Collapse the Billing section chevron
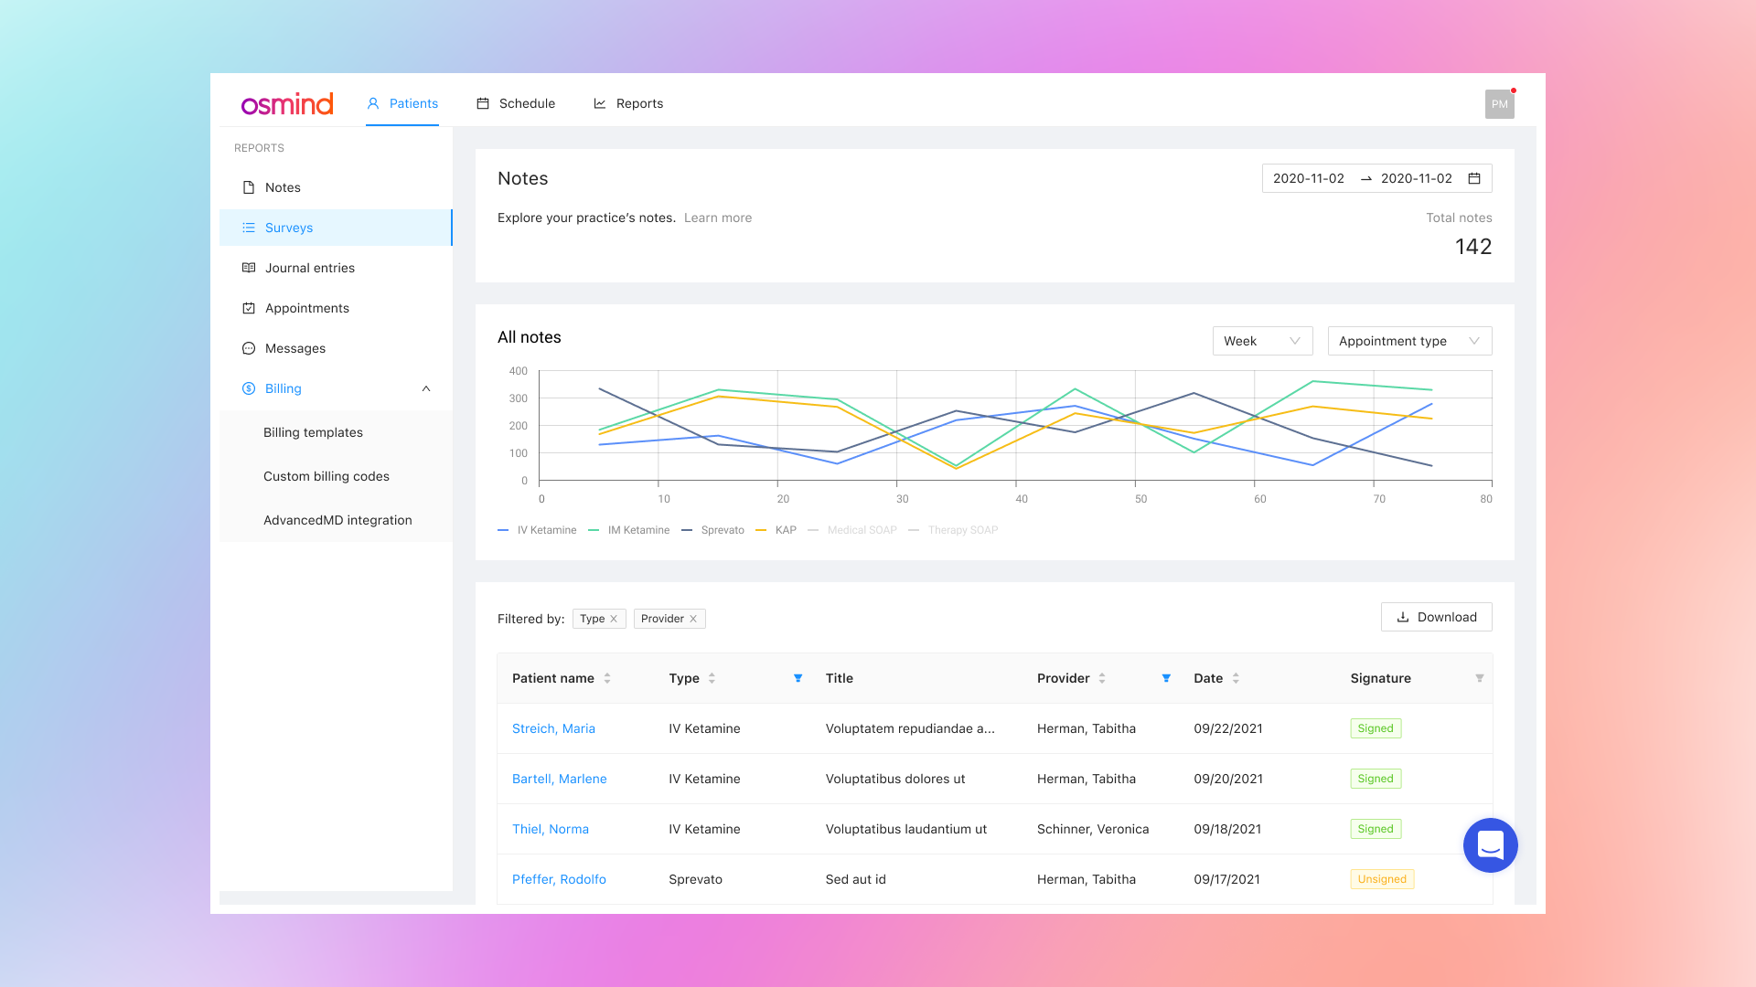 coord(426,388)
